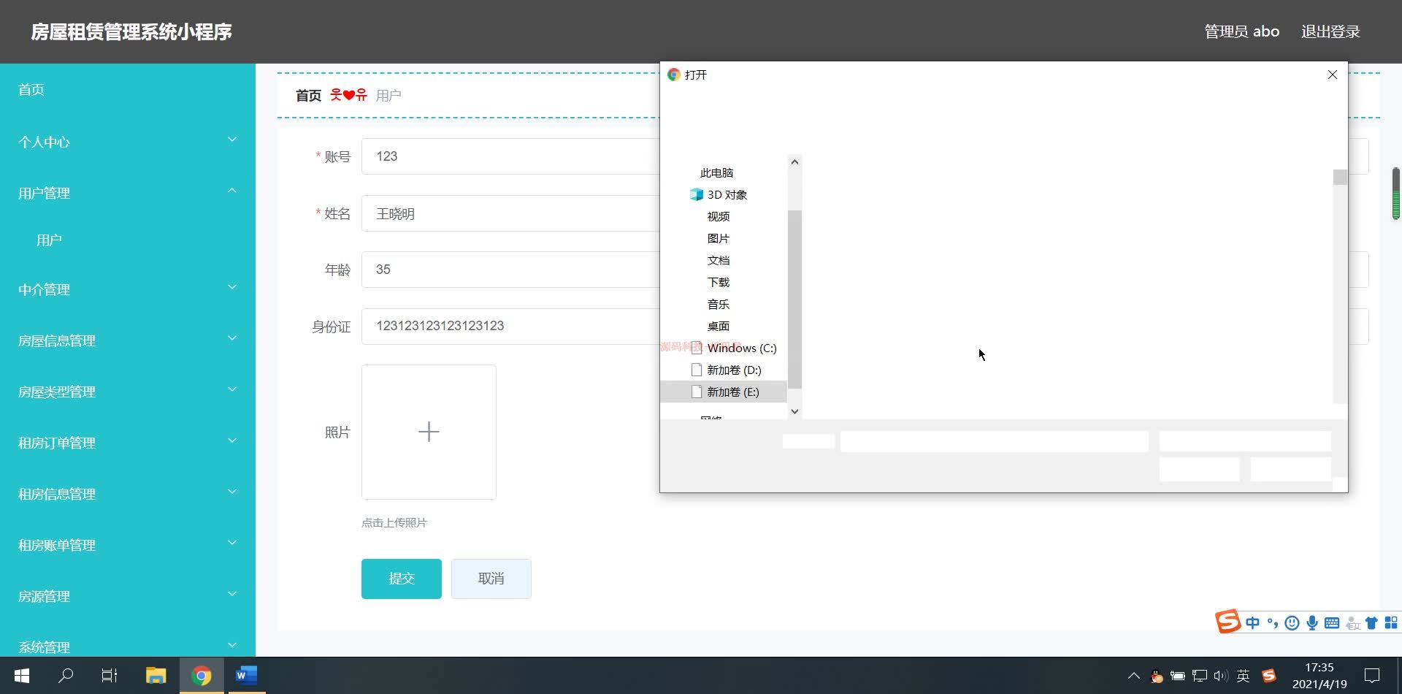Open Task View on the taskbar
The image size is (1402, 694).
pyautogui.click(x=110, y=675)
